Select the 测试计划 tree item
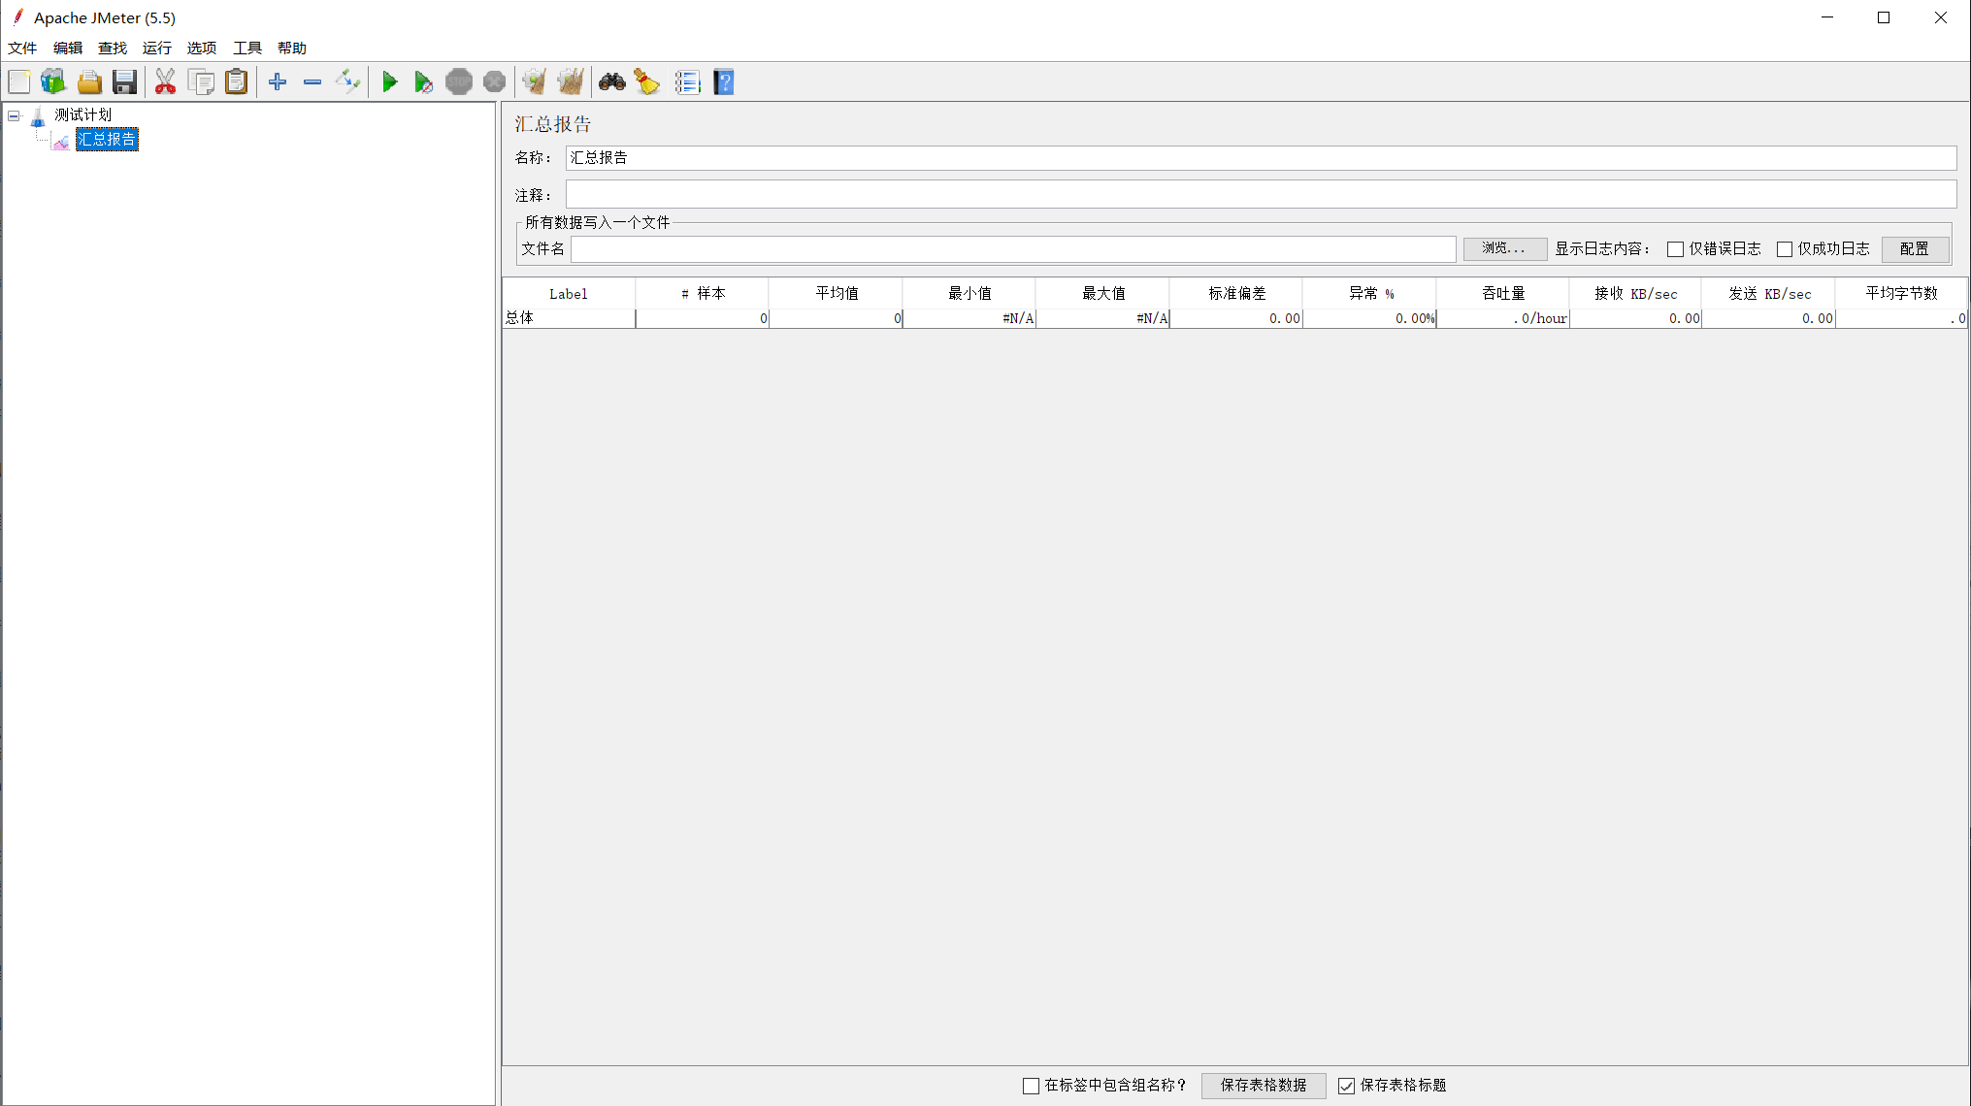The width and height of the screenshot is (1971, 1106). point(83,115)
